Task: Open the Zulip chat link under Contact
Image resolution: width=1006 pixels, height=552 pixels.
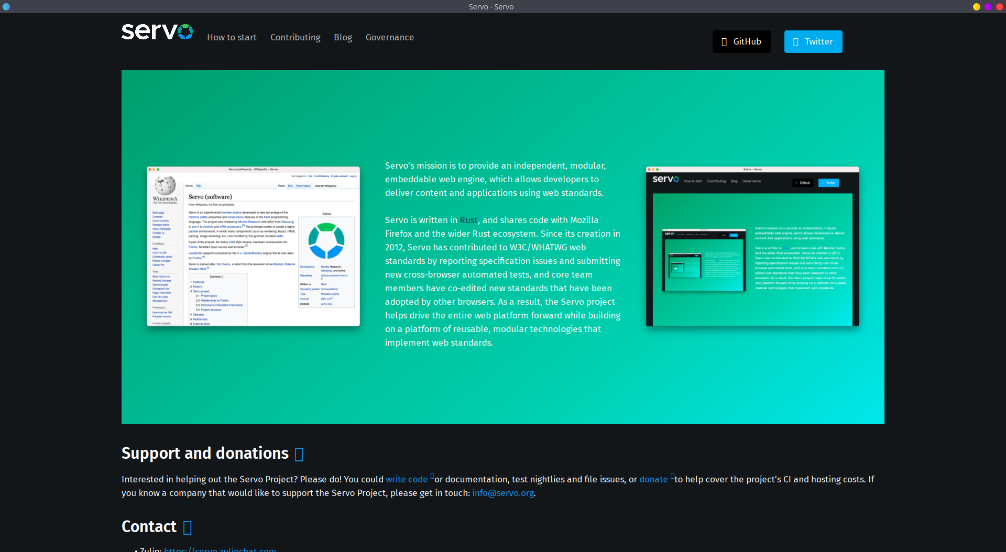Action: [x=220, y=549]
